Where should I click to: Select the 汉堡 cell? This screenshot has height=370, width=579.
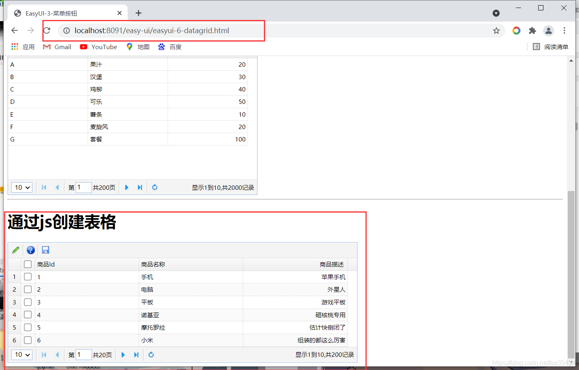pyautogui.click(x=128, y=77)
